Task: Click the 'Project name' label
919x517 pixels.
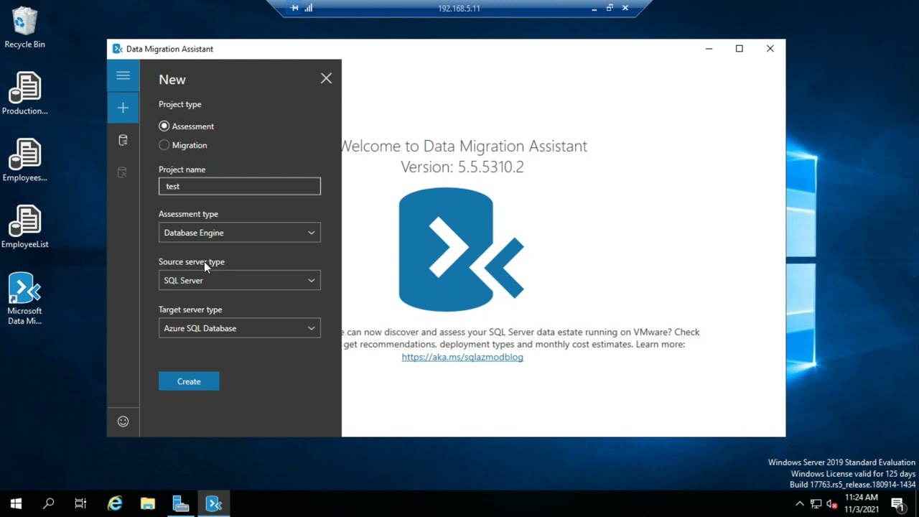Action: coord(182,169)
